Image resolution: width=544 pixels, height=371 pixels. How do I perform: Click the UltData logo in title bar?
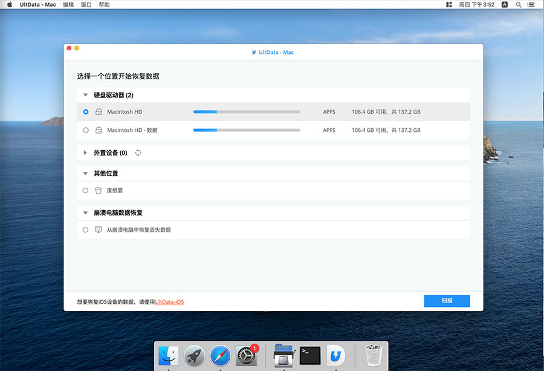pyautogui.click(x=254, y=53)
